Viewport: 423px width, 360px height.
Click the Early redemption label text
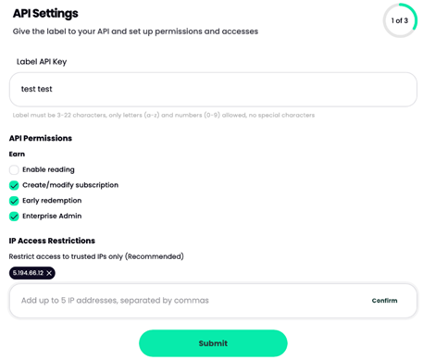[52, 201]
